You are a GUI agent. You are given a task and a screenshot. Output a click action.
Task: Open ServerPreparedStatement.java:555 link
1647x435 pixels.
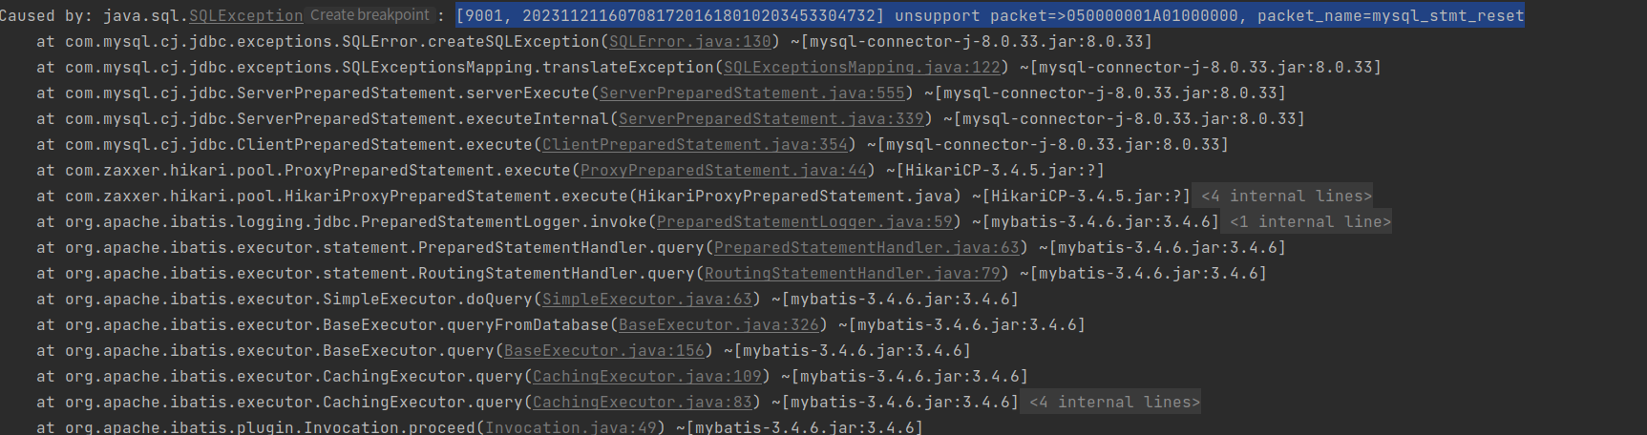[752, 93]
